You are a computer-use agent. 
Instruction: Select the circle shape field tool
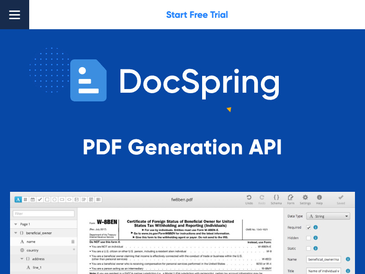[x=54, y=200]
